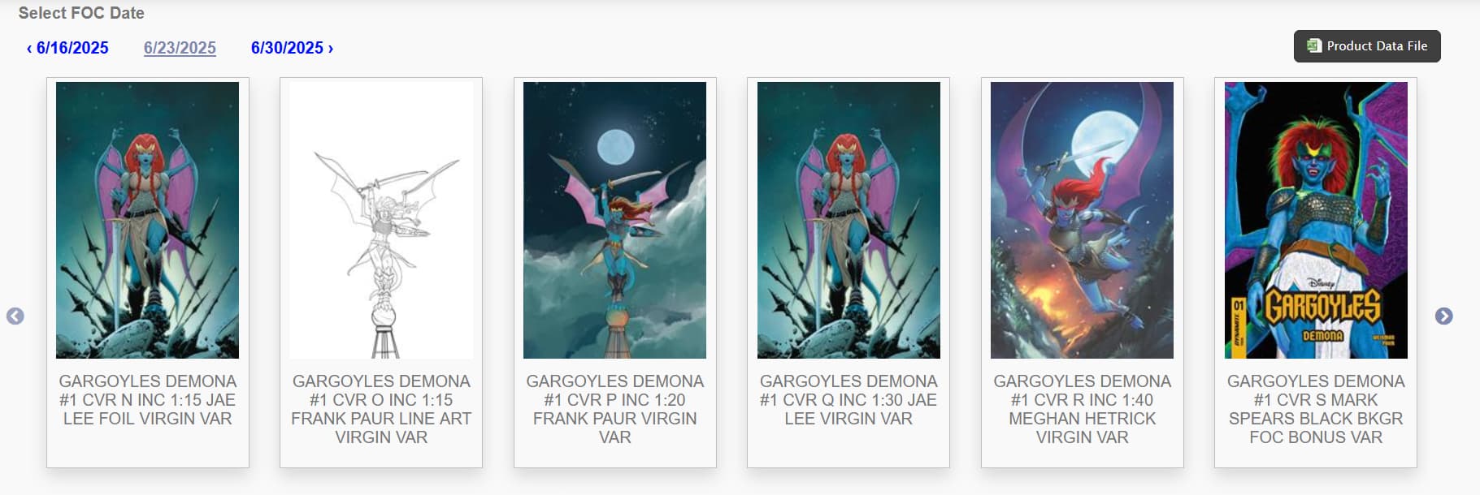Download the Product Data File

1366,46
